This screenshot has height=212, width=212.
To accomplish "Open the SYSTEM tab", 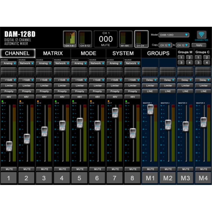I will point(123,53).
